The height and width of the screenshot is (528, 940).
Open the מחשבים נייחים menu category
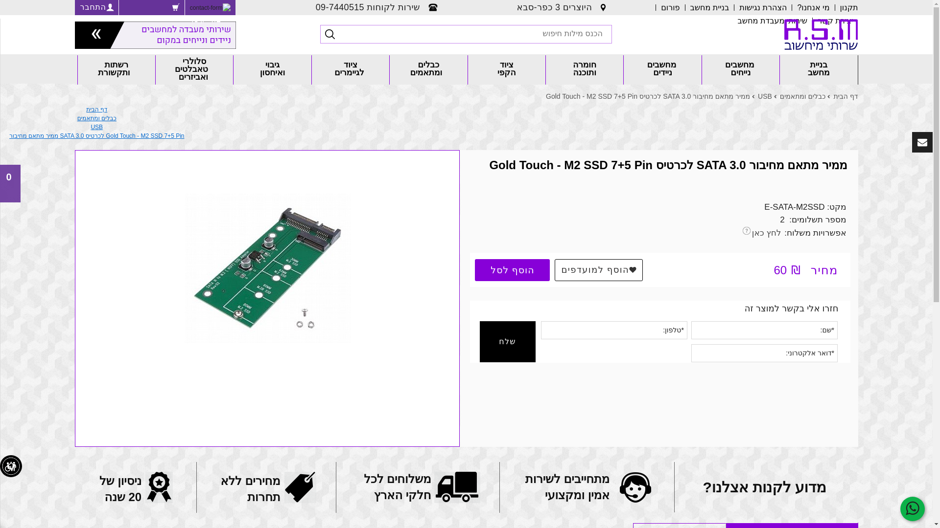(740, 69)
